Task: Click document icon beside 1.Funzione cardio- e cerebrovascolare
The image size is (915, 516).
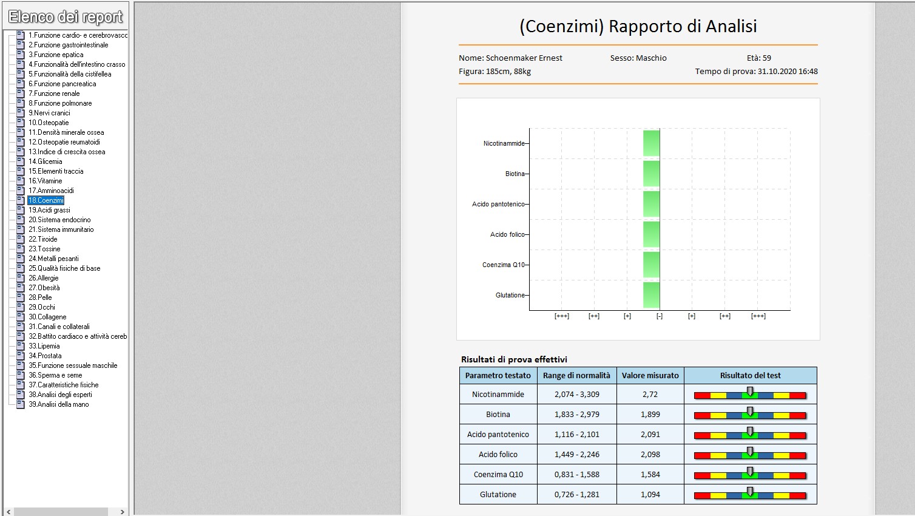Action: point(21,35)
